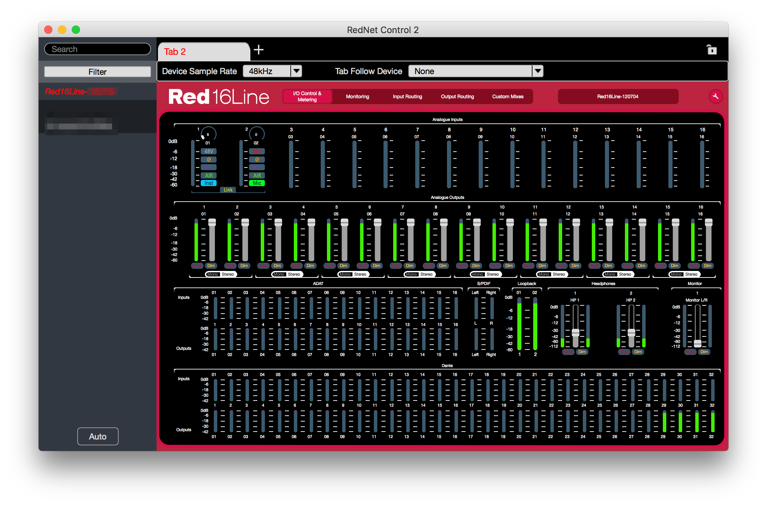
Task: Adjust the input 2 gain knob
Action: 256,134
